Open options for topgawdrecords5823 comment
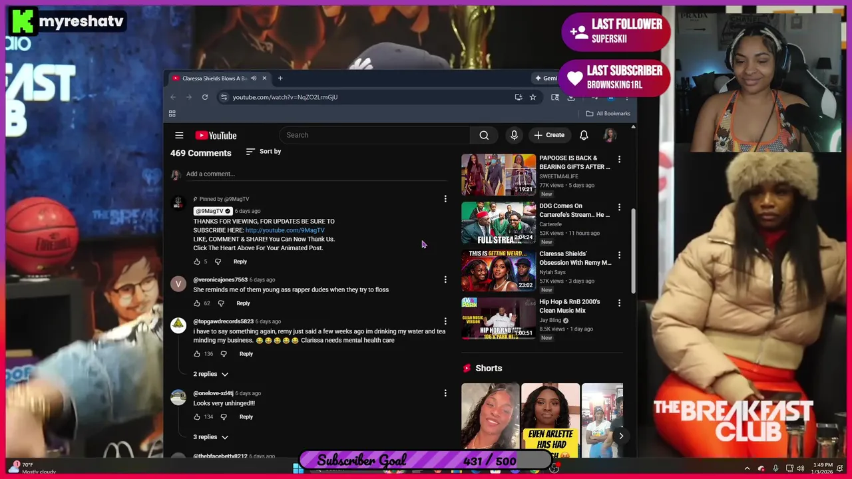Image resolution: width=852 pixels, height=479 pixels. tap(445, 321)
